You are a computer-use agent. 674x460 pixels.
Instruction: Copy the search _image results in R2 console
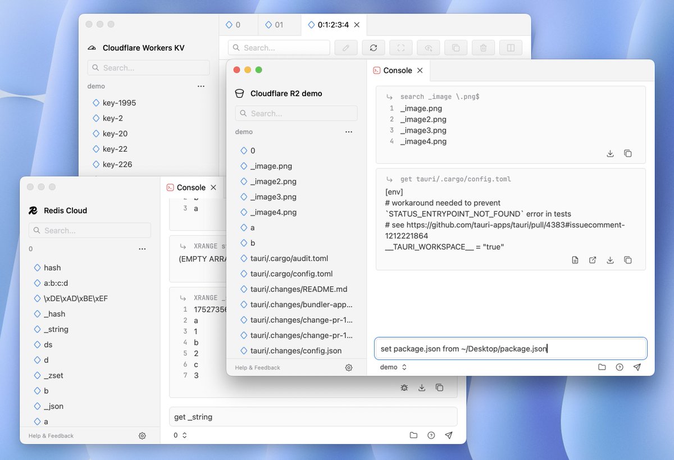point(628,153)
